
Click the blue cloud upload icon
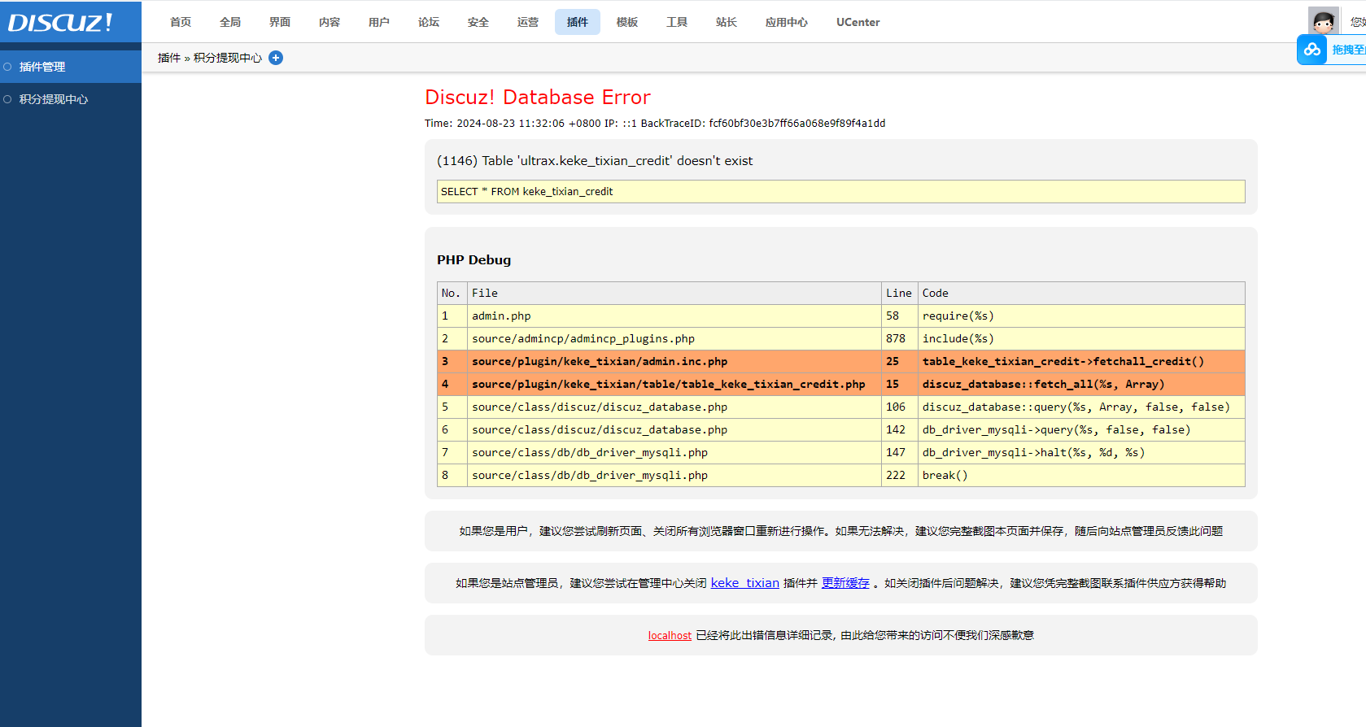pyautogui.click(x=1311, y=50)
